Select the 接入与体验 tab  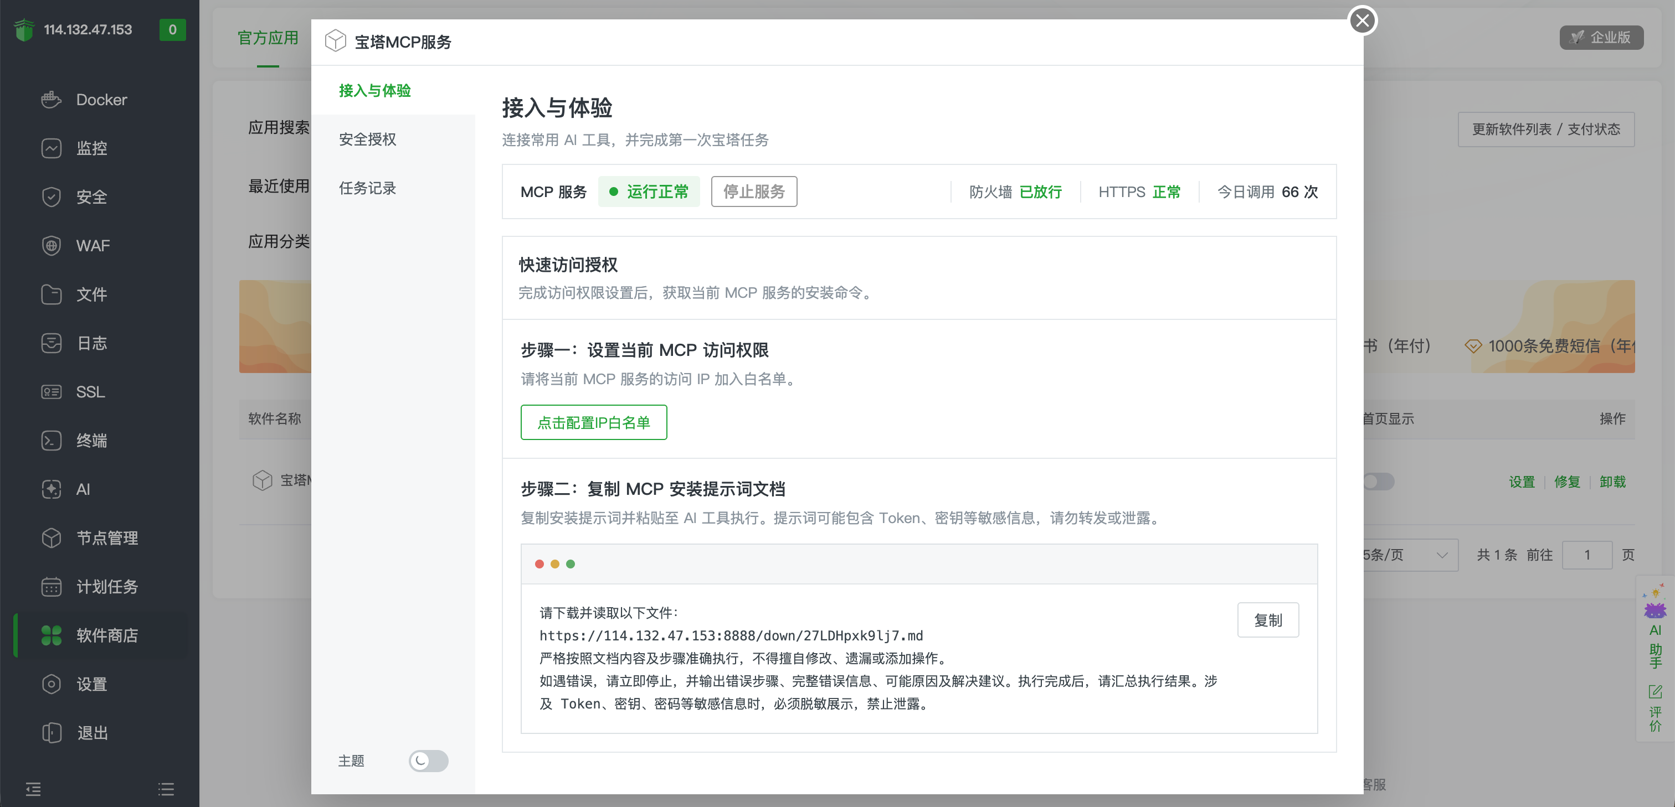tap(393, 90)
